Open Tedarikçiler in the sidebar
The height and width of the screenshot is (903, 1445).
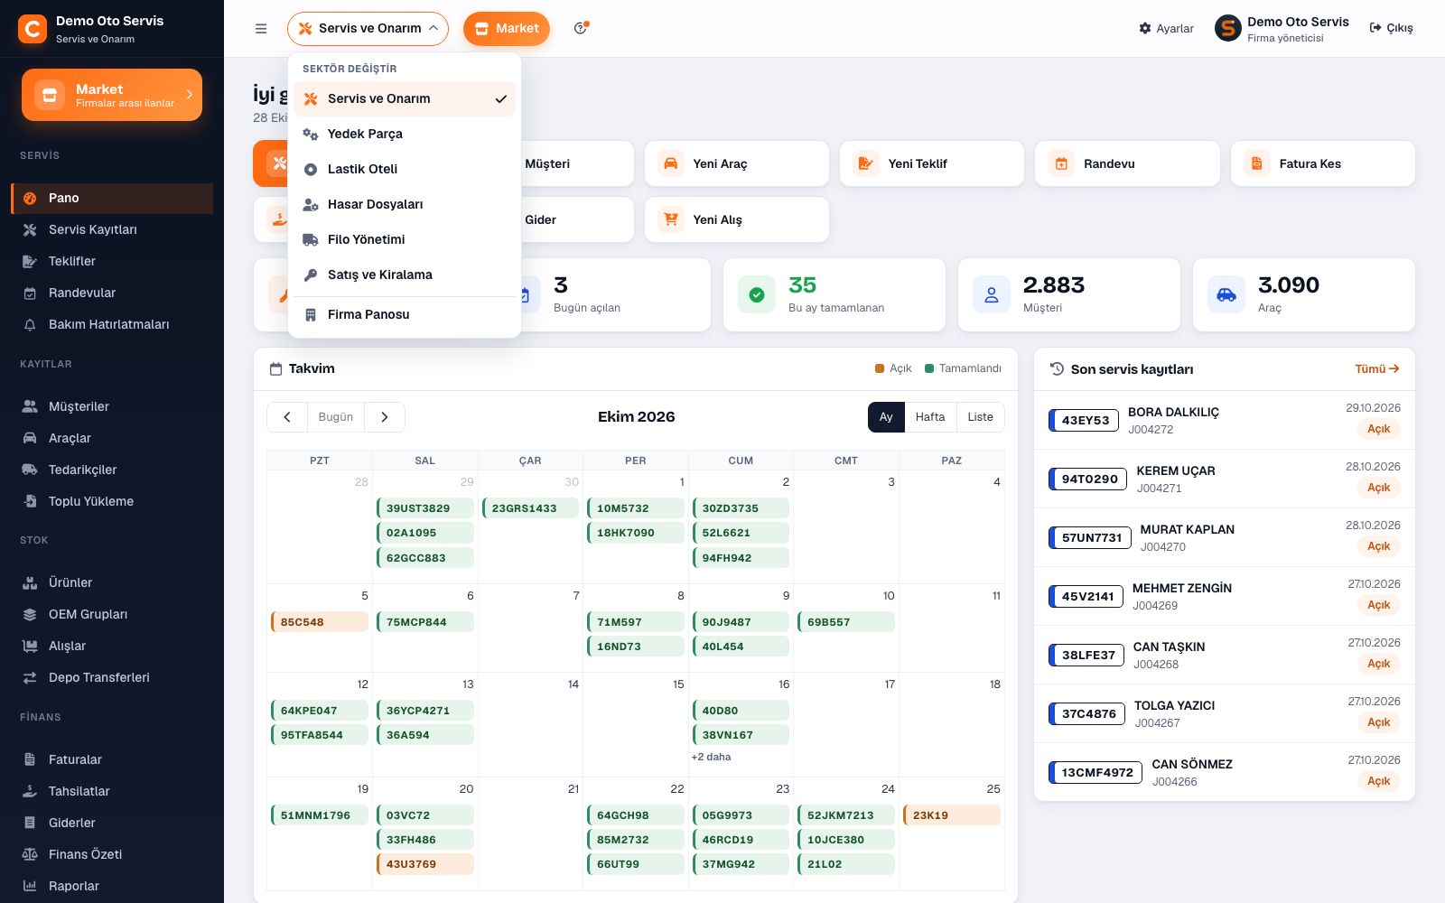coord(112,470)
